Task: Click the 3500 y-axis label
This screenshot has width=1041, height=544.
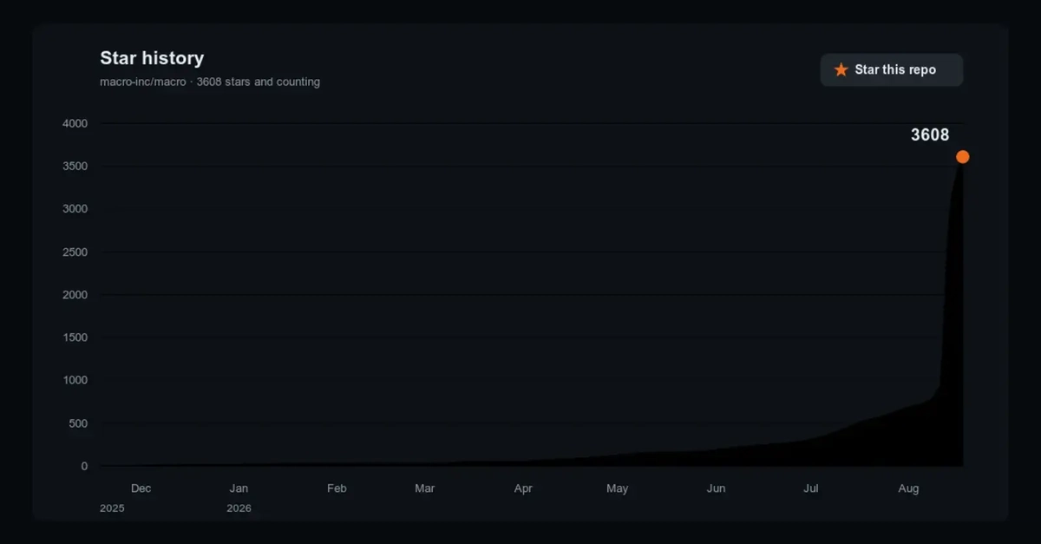Action: tap(75, 167)
